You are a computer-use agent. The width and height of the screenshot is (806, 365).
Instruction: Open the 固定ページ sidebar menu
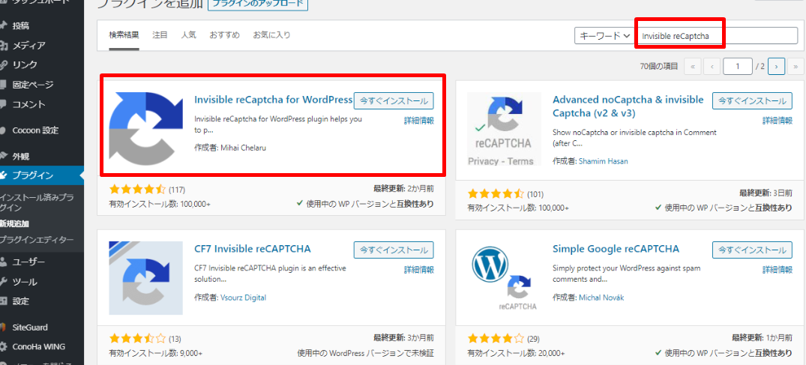tap(33, 85)
